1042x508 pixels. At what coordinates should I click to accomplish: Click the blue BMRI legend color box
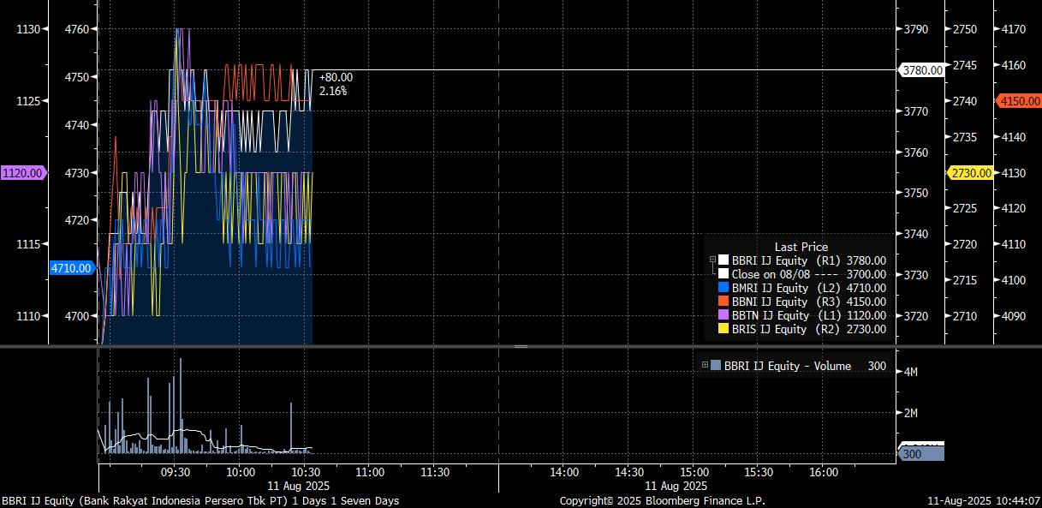pyautogui.click(x=723, y=288)
